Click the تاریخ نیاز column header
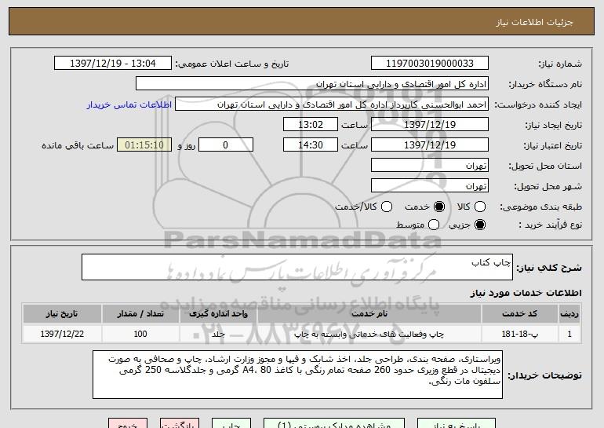Screen dimensions: 604x428 coord(62,314)
